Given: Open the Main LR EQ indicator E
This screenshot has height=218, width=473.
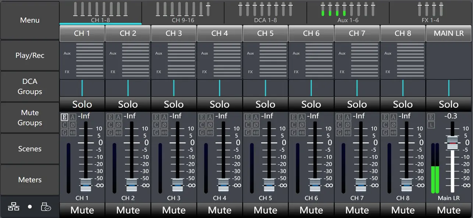Looking at the screenshot, I should pos(431,117).
